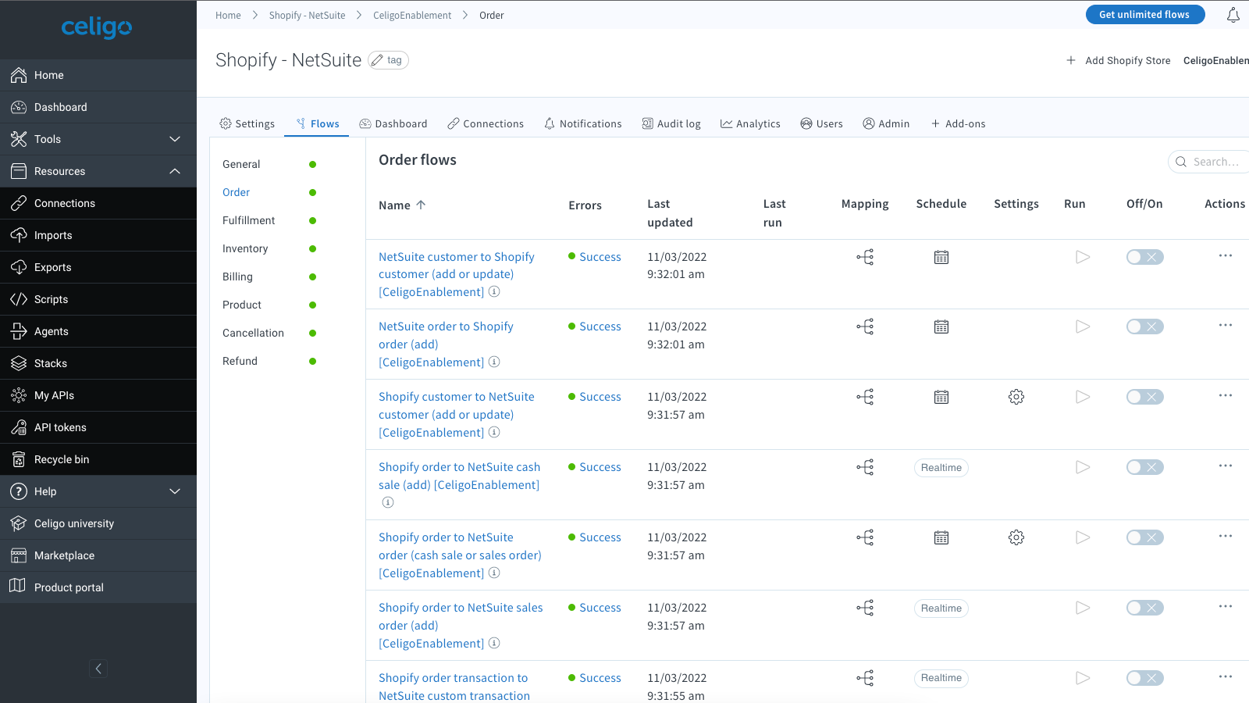Viewport: 1249px width, 703px height.
Task: Open actions menu for Shopify order to NetSuite cash sale
Action: point(1226,466)
